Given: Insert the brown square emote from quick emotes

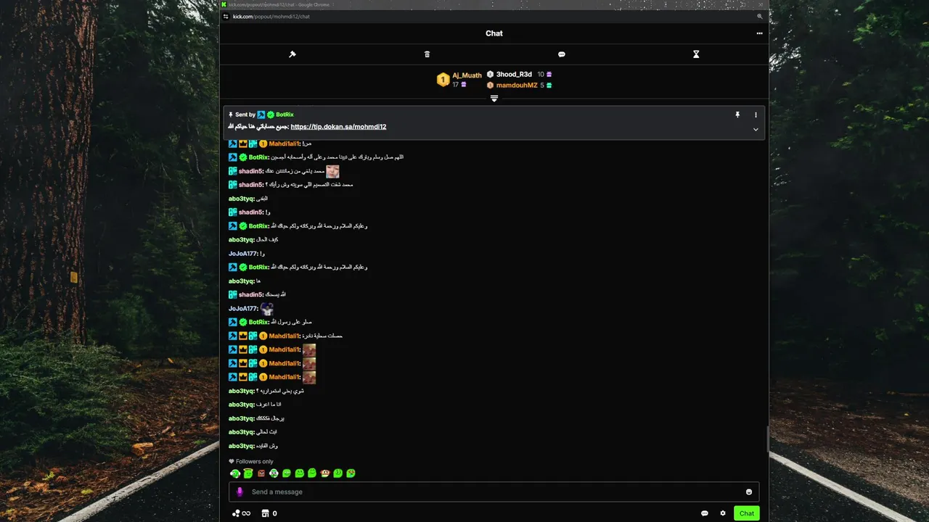Looking at the screenshot, I should [261, 473].
